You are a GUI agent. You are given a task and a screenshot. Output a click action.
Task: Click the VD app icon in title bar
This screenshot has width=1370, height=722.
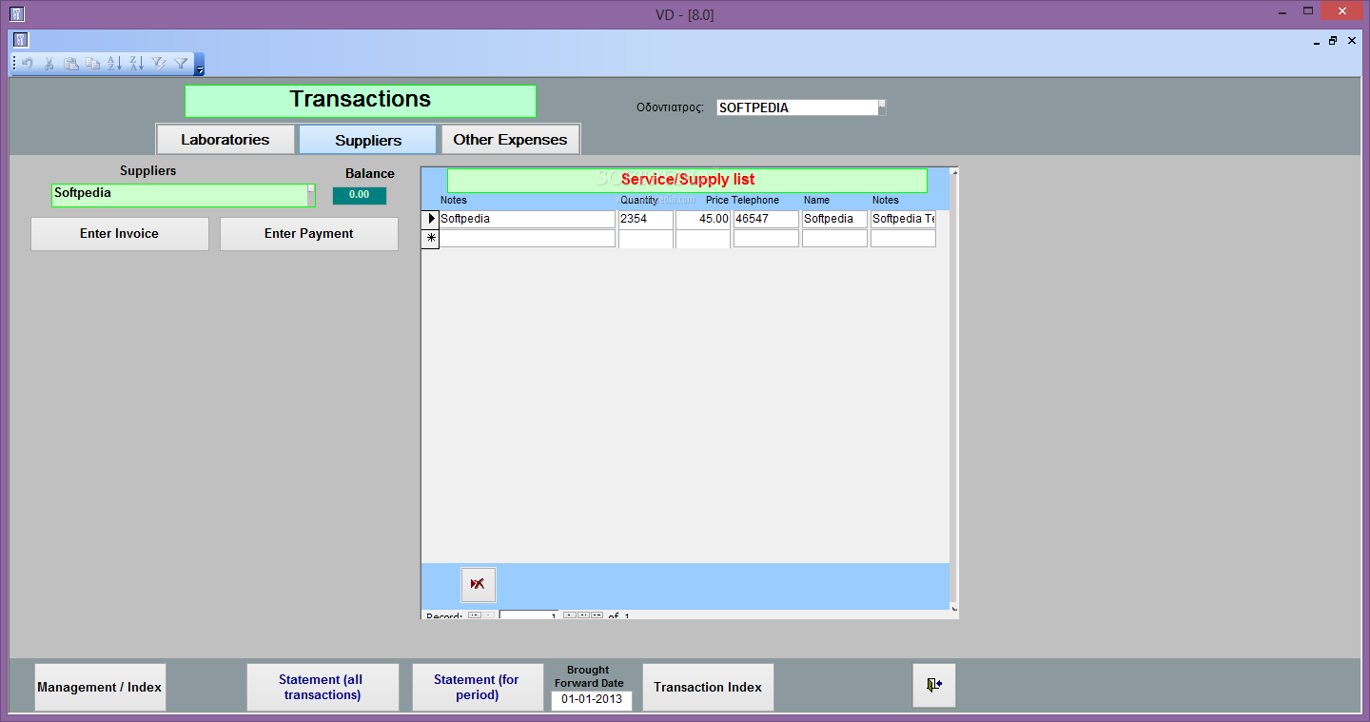[x=16, y=13]
